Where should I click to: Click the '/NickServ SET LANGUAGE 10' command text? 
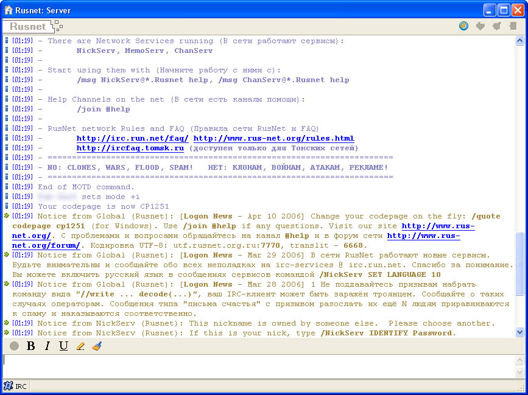[x=380, y=274]
